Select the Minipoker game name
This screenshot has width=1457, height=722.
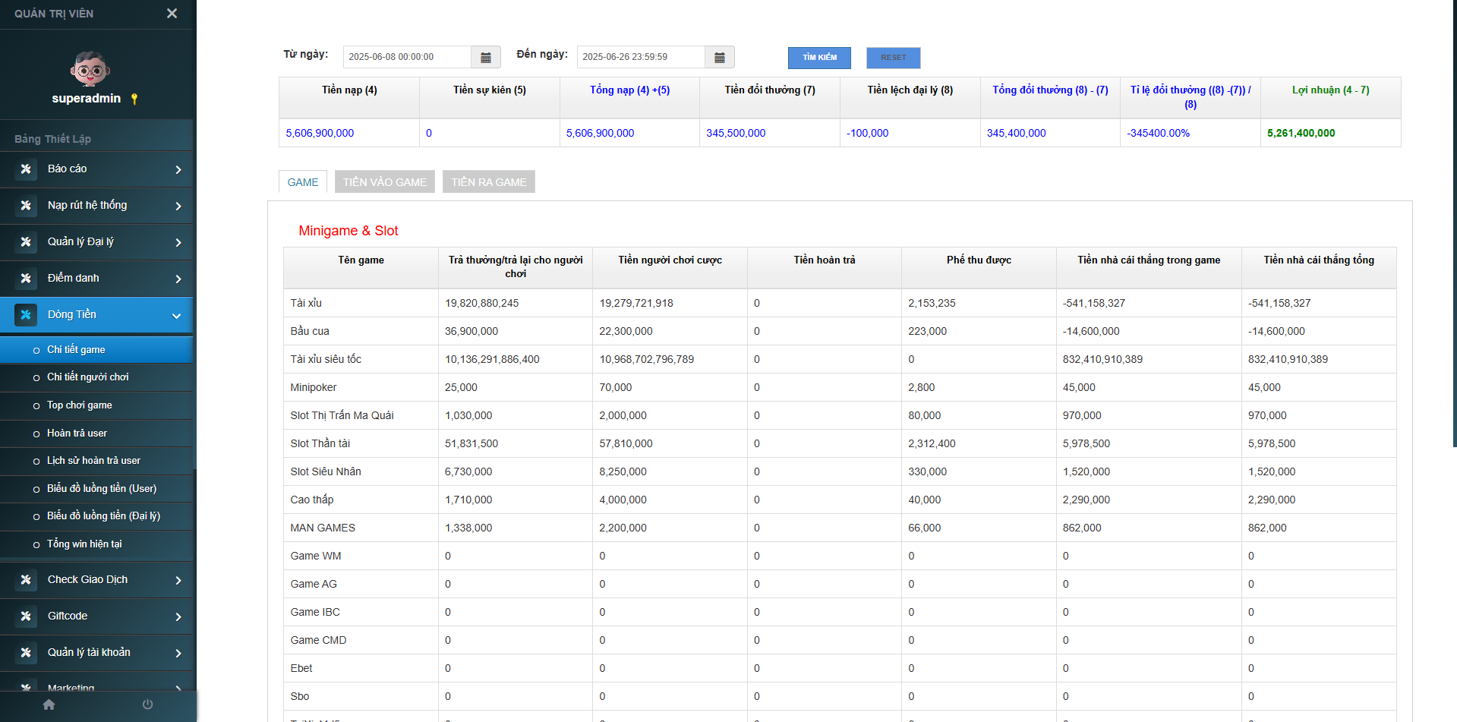(313, 388)
